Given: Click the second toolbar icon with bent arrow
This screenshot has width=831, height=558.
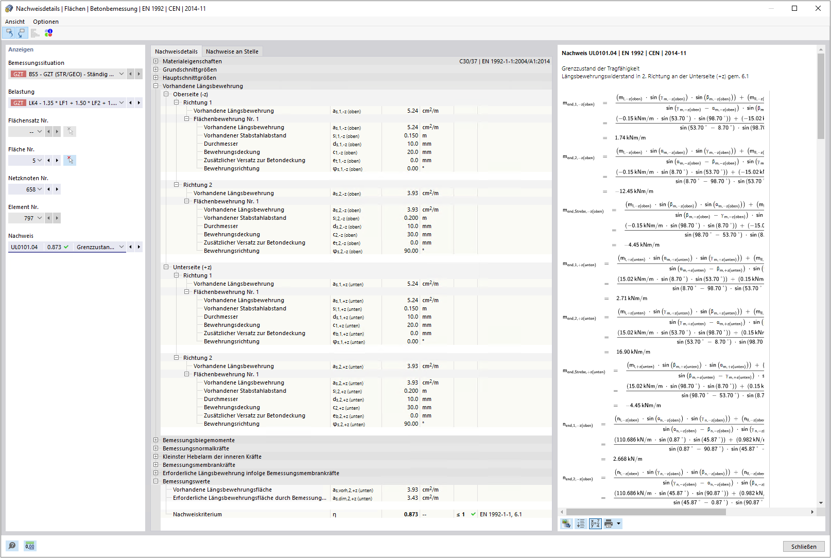Looking at the screenshot, I should point(22,33).
